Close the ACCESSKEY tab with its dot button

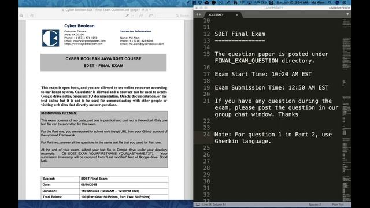pos(236,15)
